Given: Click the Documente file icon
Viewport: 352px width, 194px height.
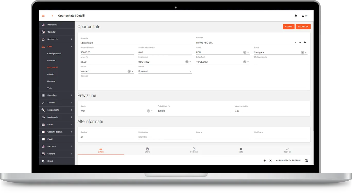Looking at the screenshot, I should tap(43, 39).
